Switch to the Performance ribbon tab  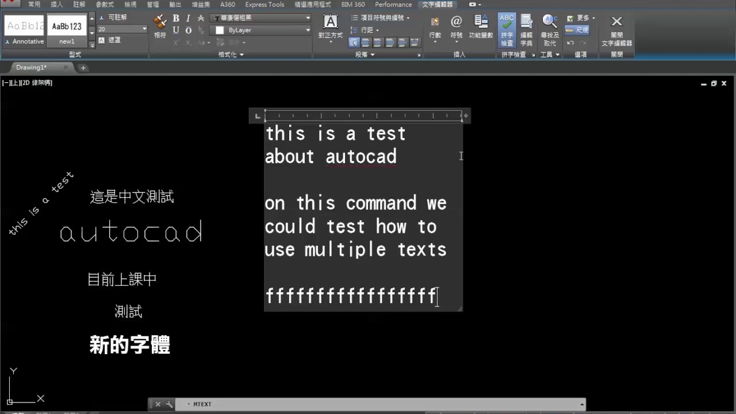click(393, 4)
